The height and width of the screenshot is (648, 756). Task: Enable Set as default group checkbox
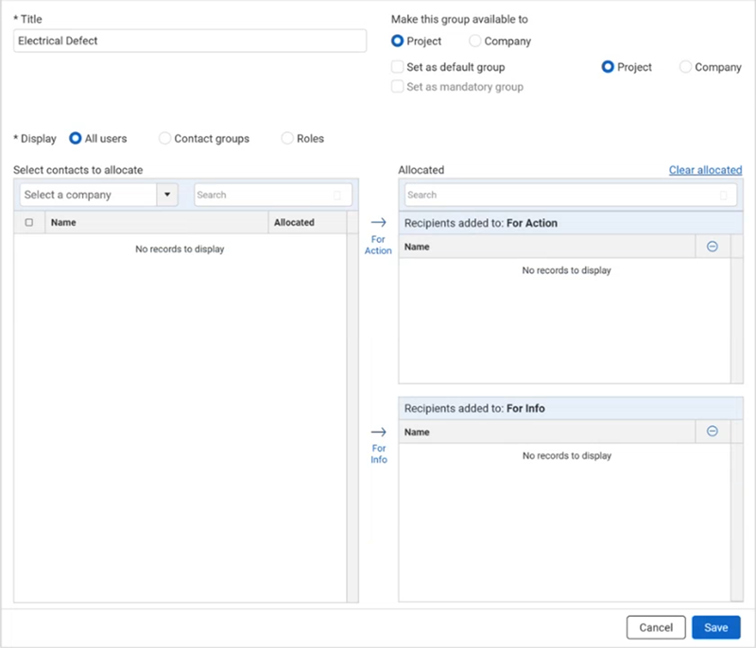[397, 66]
